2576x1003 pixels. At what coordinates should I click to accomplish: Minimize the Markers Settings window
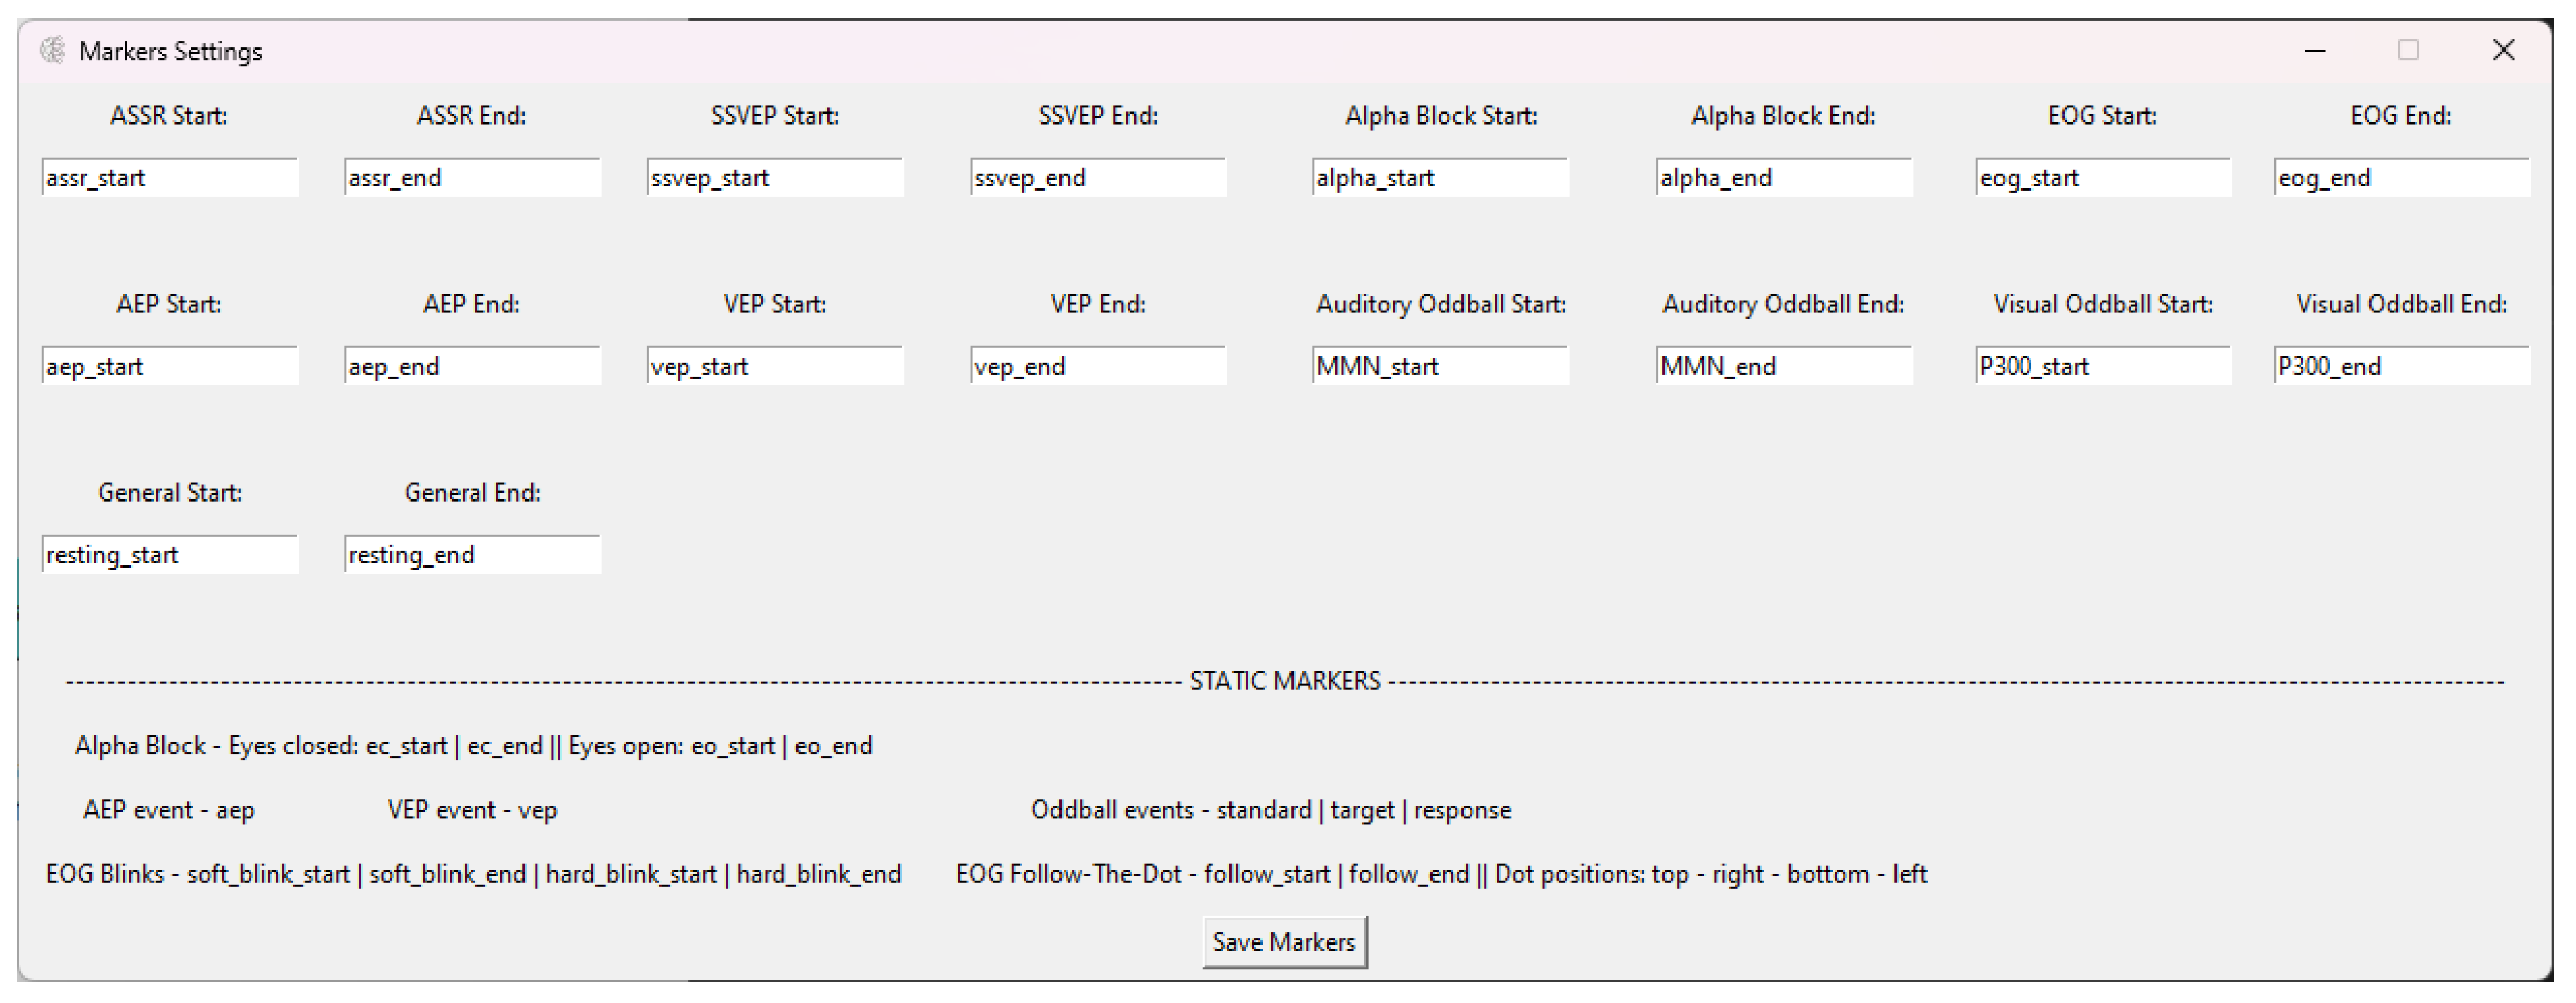(2315, 50)
